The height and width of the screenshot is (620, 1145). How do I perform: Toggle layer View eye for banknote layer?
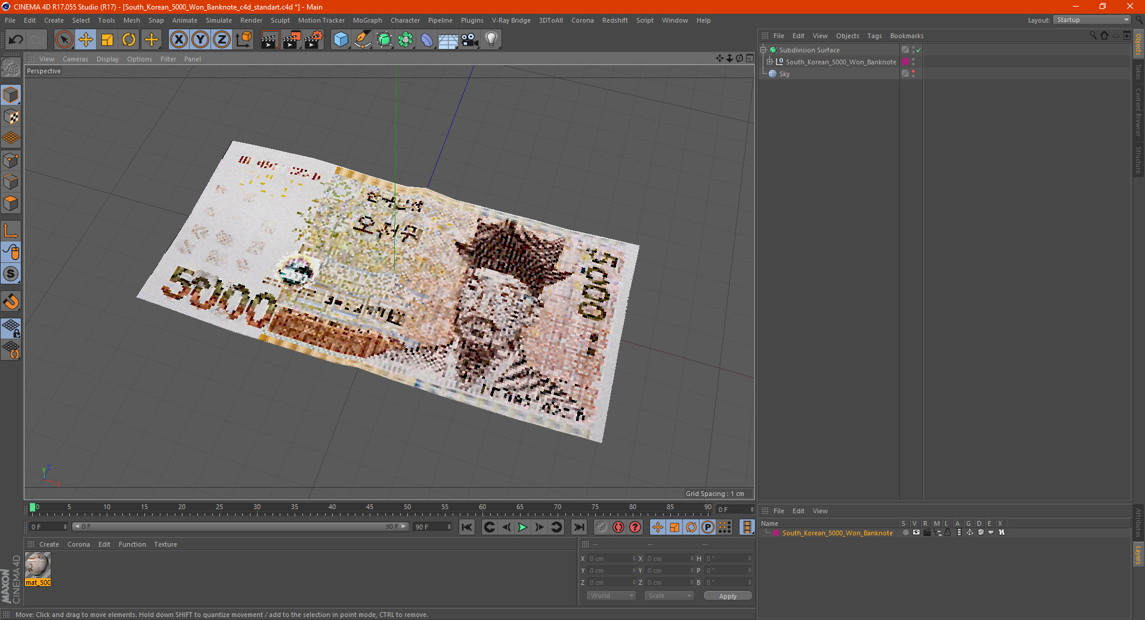click(x=916, y=533)
